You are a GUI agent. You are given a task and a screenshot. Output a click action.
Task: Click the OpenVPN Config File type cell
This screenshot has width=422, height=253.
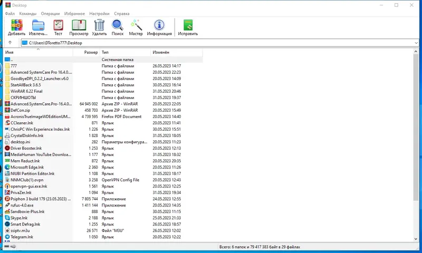120,180
